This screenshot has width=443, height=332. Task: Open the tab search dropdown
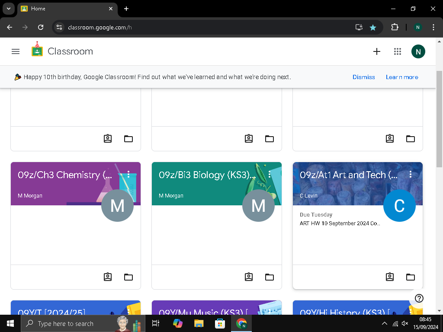(9, 9)
